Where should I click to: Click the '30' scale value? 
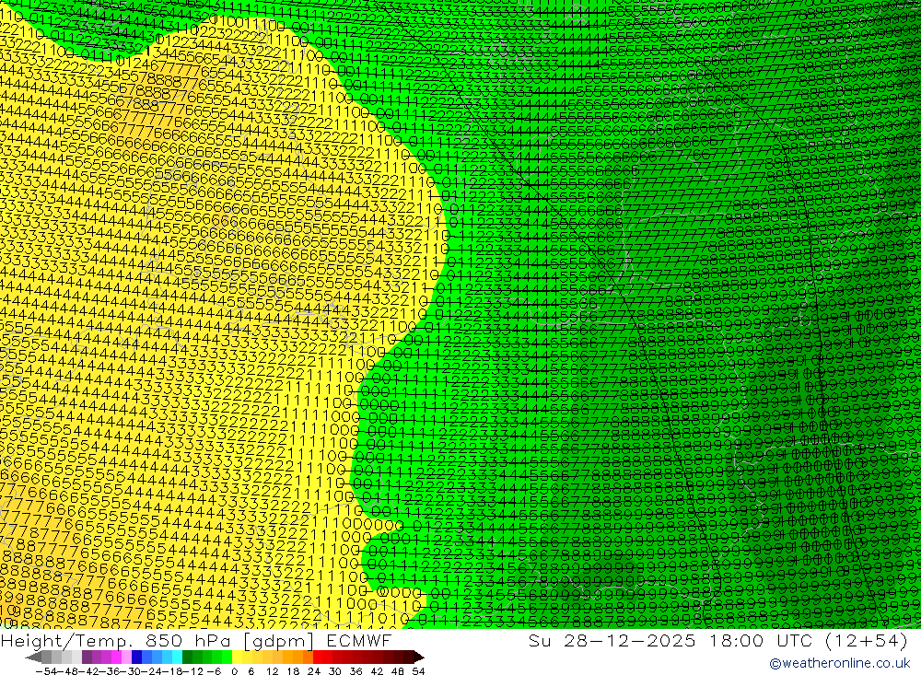(x=335, y=671)
